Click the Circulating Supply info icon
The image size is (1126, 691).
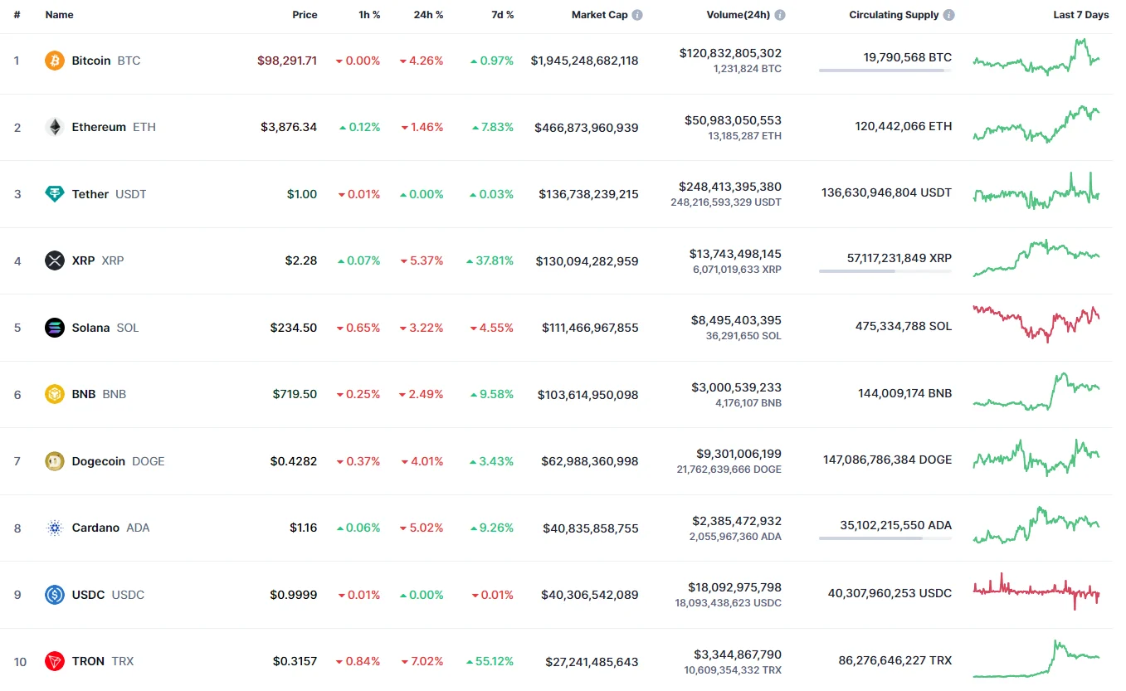coord(949,15)
